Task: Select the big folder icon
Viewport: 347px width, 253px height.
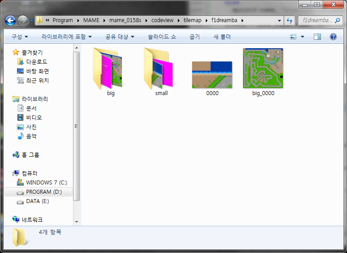Action: pos(108,68)
